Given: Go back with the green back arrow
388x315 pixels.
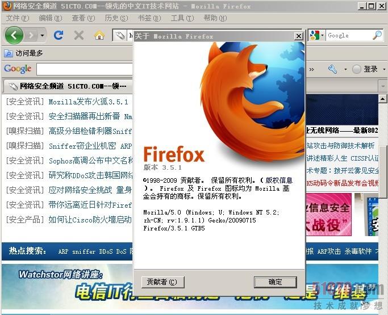Looking at the screenshot, I should point(14,36).
